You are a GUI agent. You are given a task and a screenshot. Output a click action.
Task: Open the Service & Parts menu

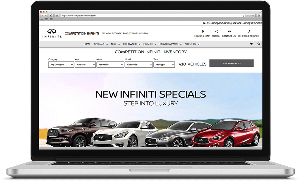coord(171,44)
